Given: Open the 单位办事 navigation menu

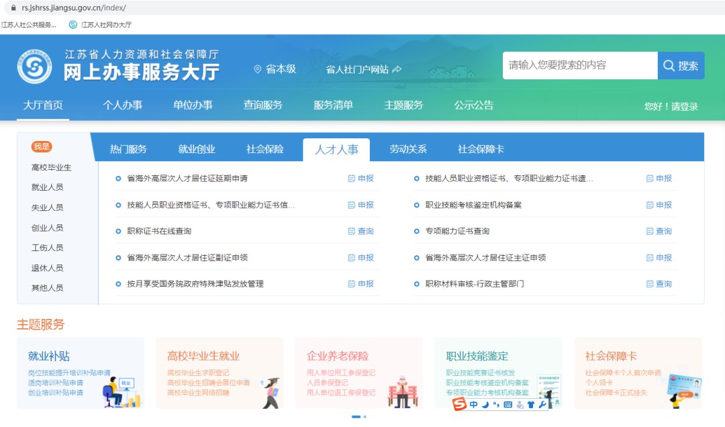Looking at the screenshot, I should (x=193, y=105).
